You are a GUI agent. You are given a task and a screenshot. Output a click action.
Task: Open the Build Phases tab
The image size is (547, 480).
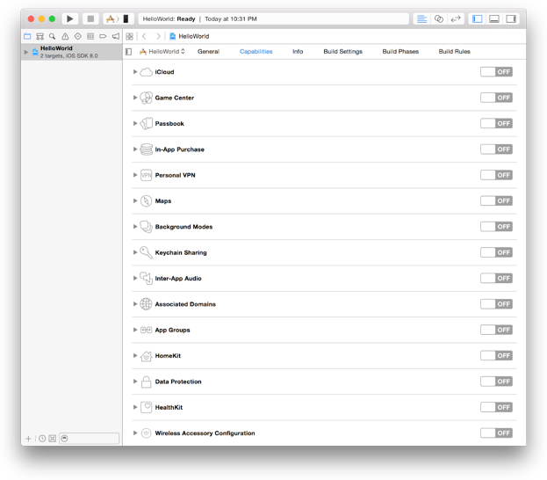[400, 52]
